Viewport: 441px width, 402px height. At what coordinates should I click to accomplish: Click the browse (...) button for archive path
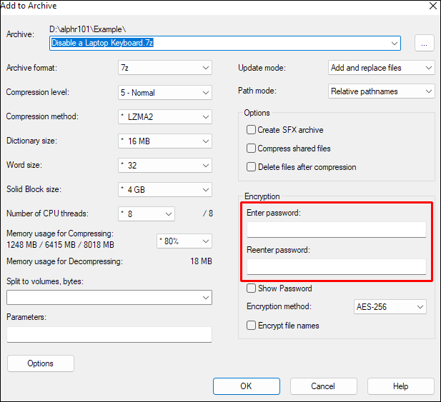424,44
